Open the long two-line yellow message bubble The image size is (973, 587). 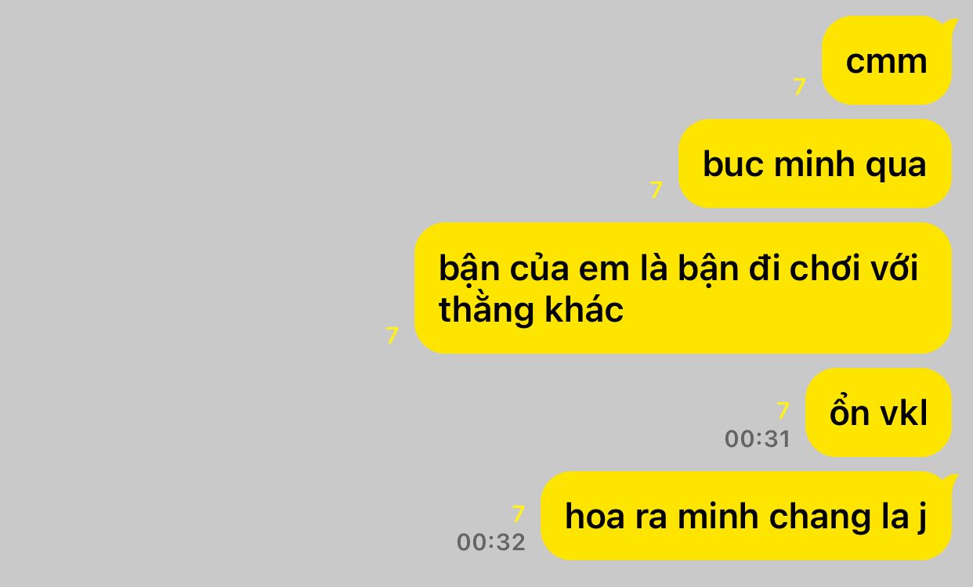682,288
